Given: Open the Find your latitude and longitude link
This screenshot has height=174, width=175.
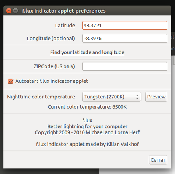Looking at the screenshot, I should tap(87, 52).
